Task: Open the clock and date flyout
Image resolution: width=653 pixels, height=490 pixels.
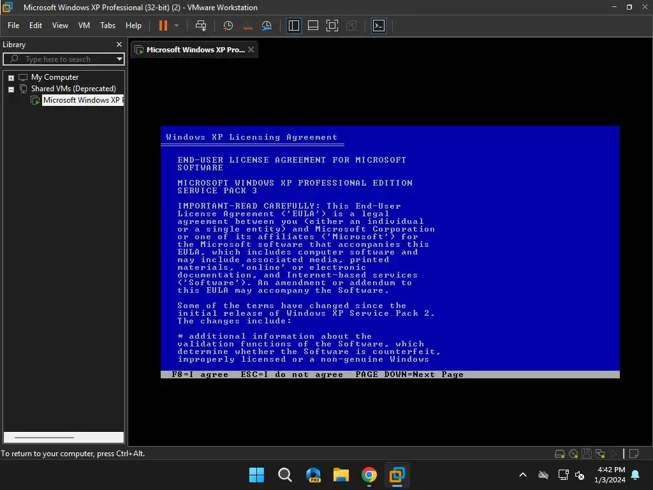Action: (610, 475)
